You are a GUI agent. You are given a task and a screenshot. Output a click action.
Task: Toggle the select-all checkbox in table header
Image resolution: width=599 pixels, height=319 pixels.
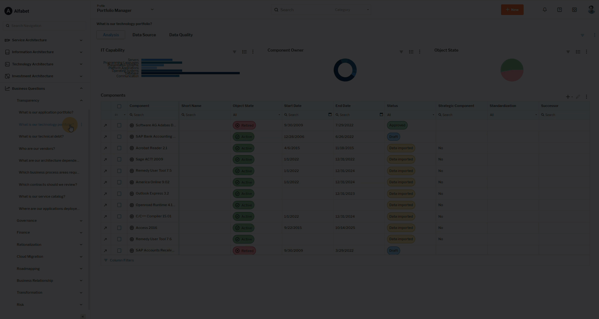click(x=119, y=106)
